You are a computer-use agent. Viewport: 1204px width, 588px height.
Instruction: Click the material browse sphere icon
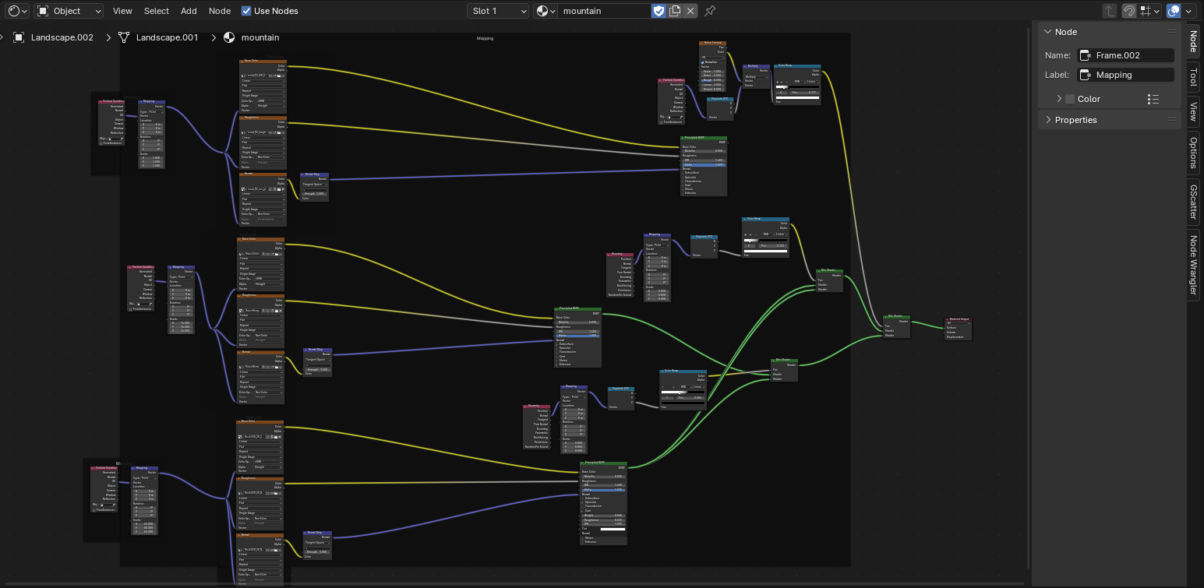[546, 11]
